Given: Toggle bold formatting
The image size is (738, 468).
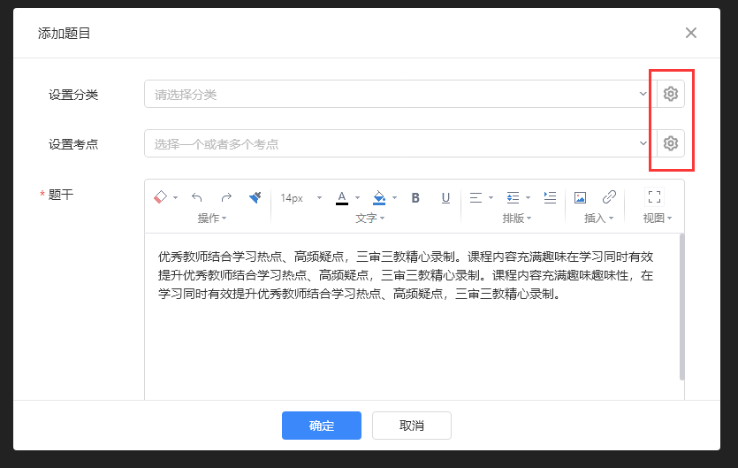Looking at the screenshot, I should (415, 197).
